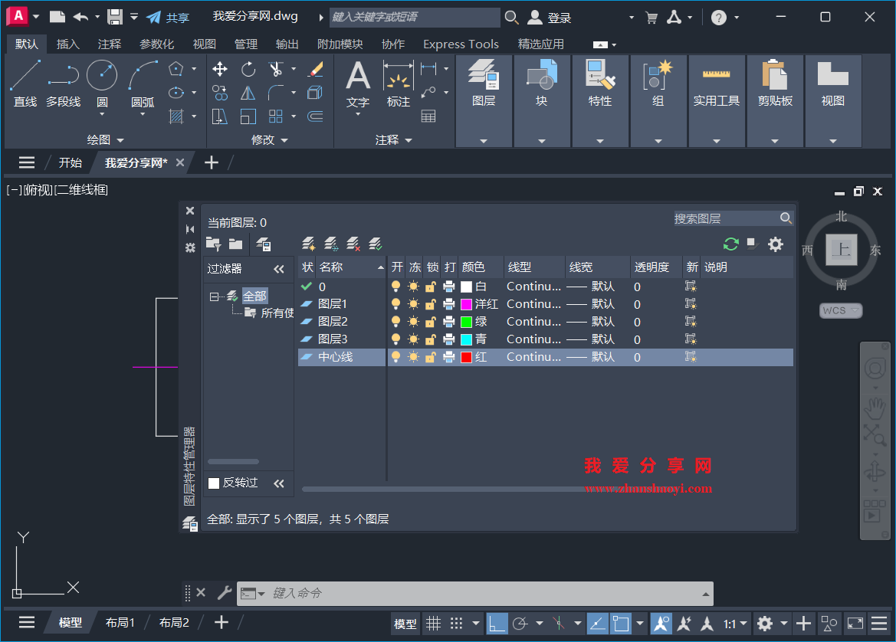The width and height of the screenshot is (896, 642).
Task: Click the Customize wrench on command line
Action: [225, 593]
